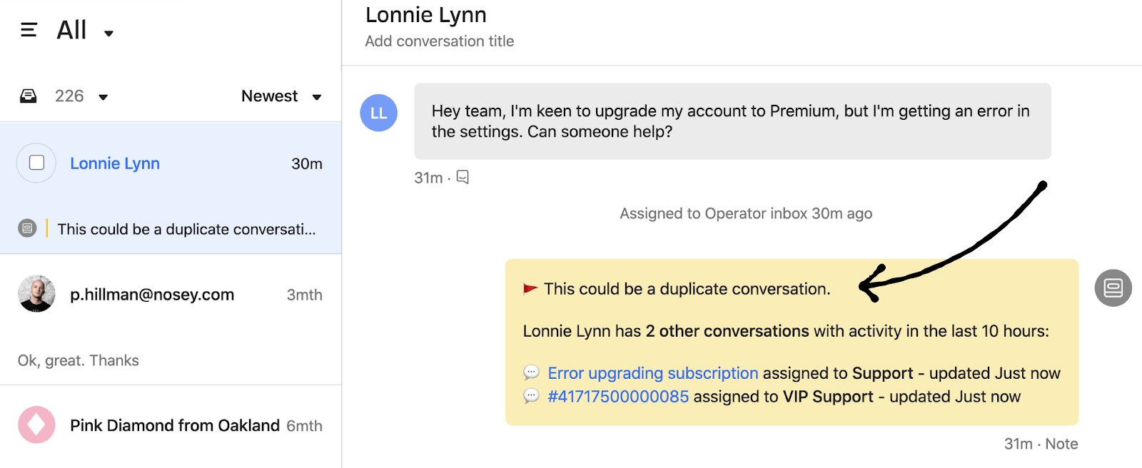Expand the All inbox dropdown arrow

click(x=108, y=33)
